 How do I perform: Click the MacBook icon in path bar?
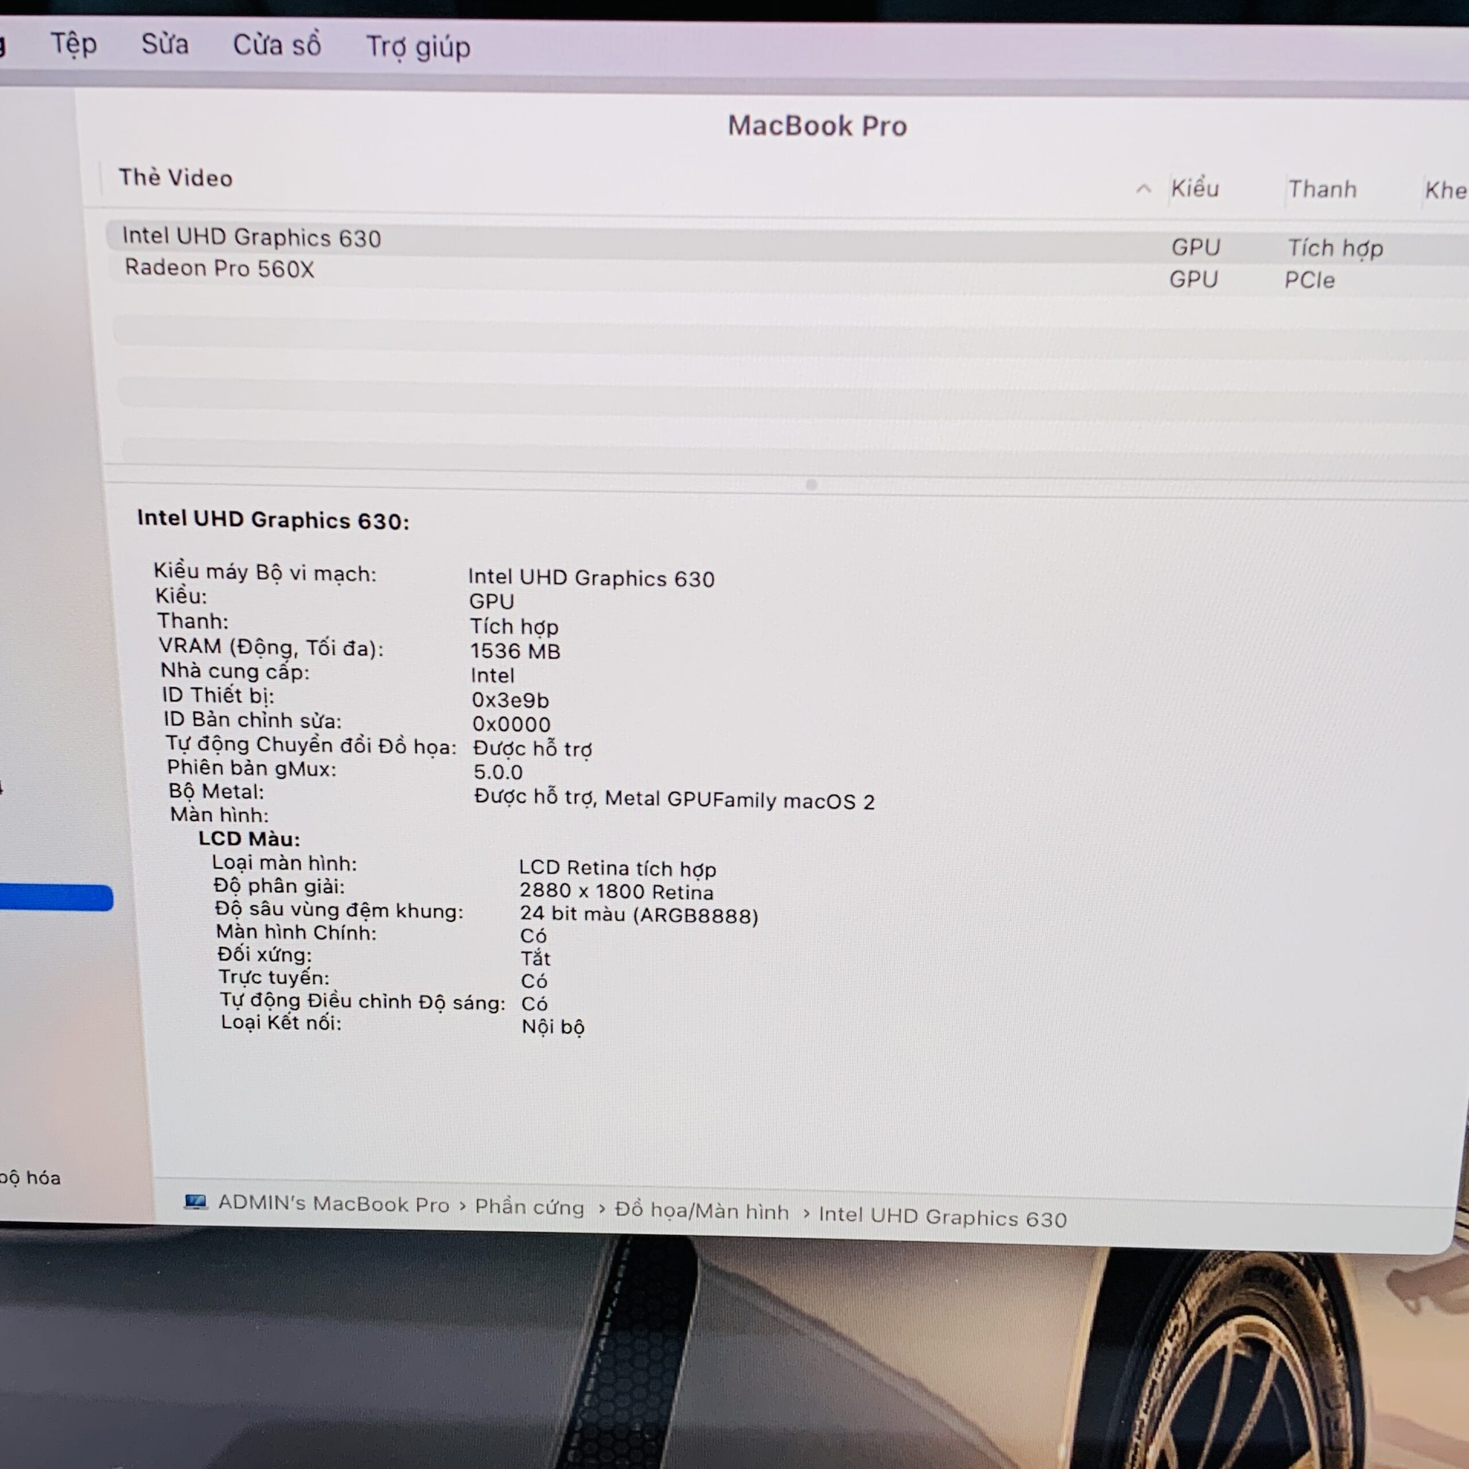(196, 1202)
